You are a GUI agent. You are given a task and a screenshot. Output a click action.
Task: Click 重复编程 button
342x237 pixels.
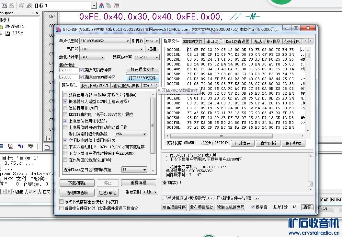tap(138, 183)
